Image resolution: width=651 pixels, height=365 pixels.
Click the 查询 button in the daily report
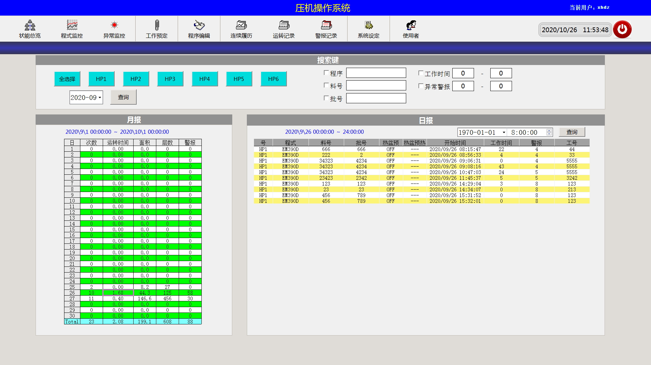572,132
